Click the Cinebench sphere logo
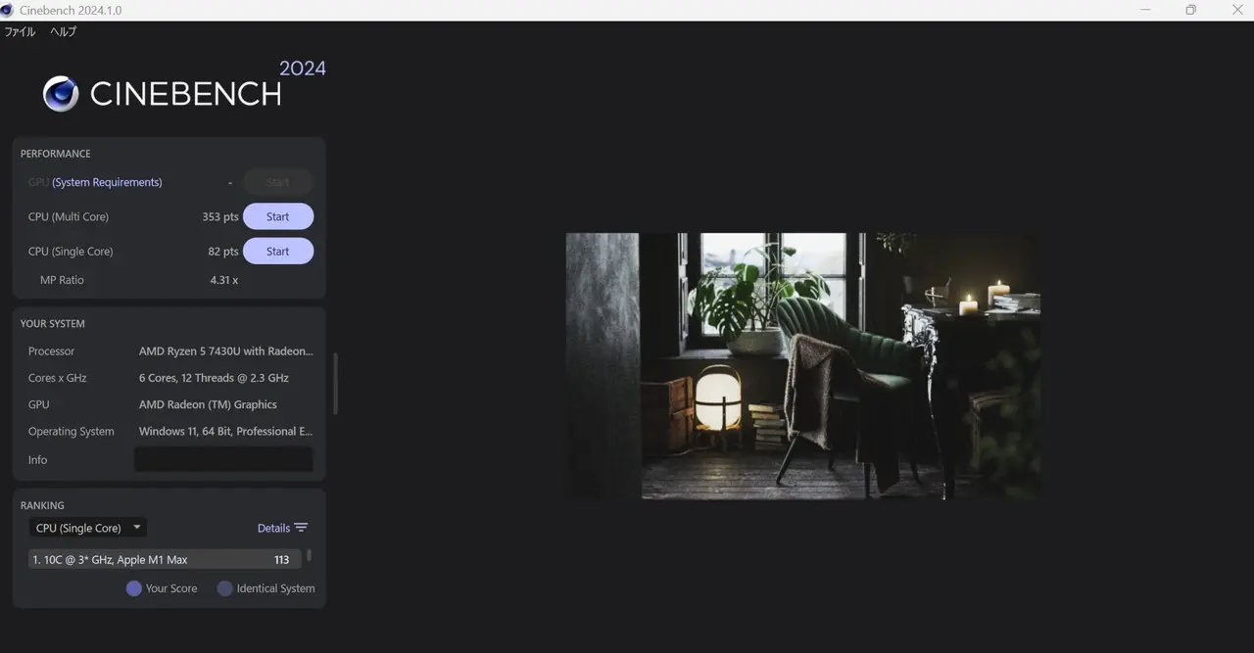Viewport: 1254px width, 653px height. pos(61,94)
